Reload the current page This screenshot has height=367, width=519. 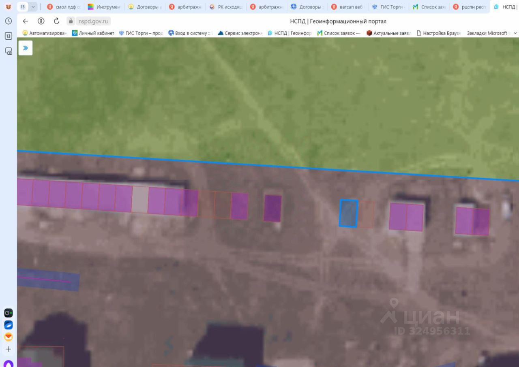tap(56, 21)
